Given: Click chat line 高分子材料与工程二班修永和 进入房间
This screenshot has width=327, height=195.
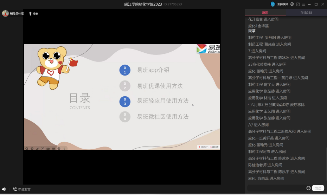Looking at the screenshot, I should (x=280, y=131).
